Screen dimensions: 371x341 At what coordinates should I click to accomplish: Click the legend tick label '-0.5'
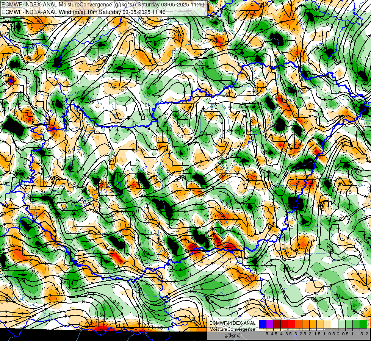pos(331,334)
